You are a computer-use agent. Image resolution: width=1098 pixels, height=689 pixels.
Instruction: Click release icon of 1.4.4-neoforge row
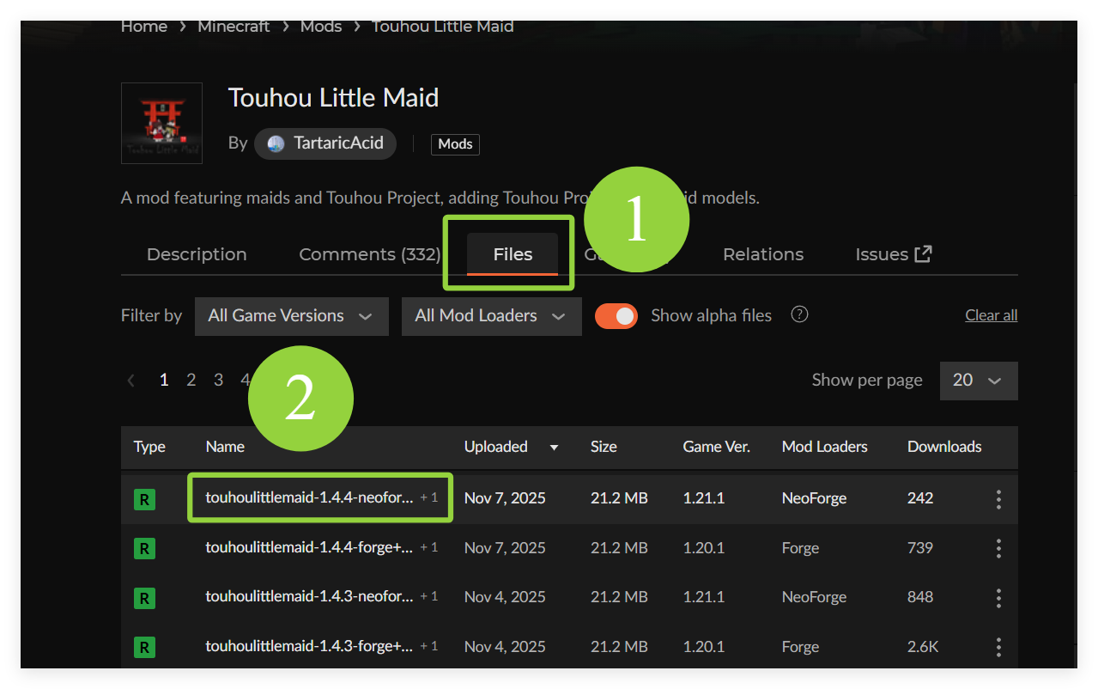tap(144, 499)
